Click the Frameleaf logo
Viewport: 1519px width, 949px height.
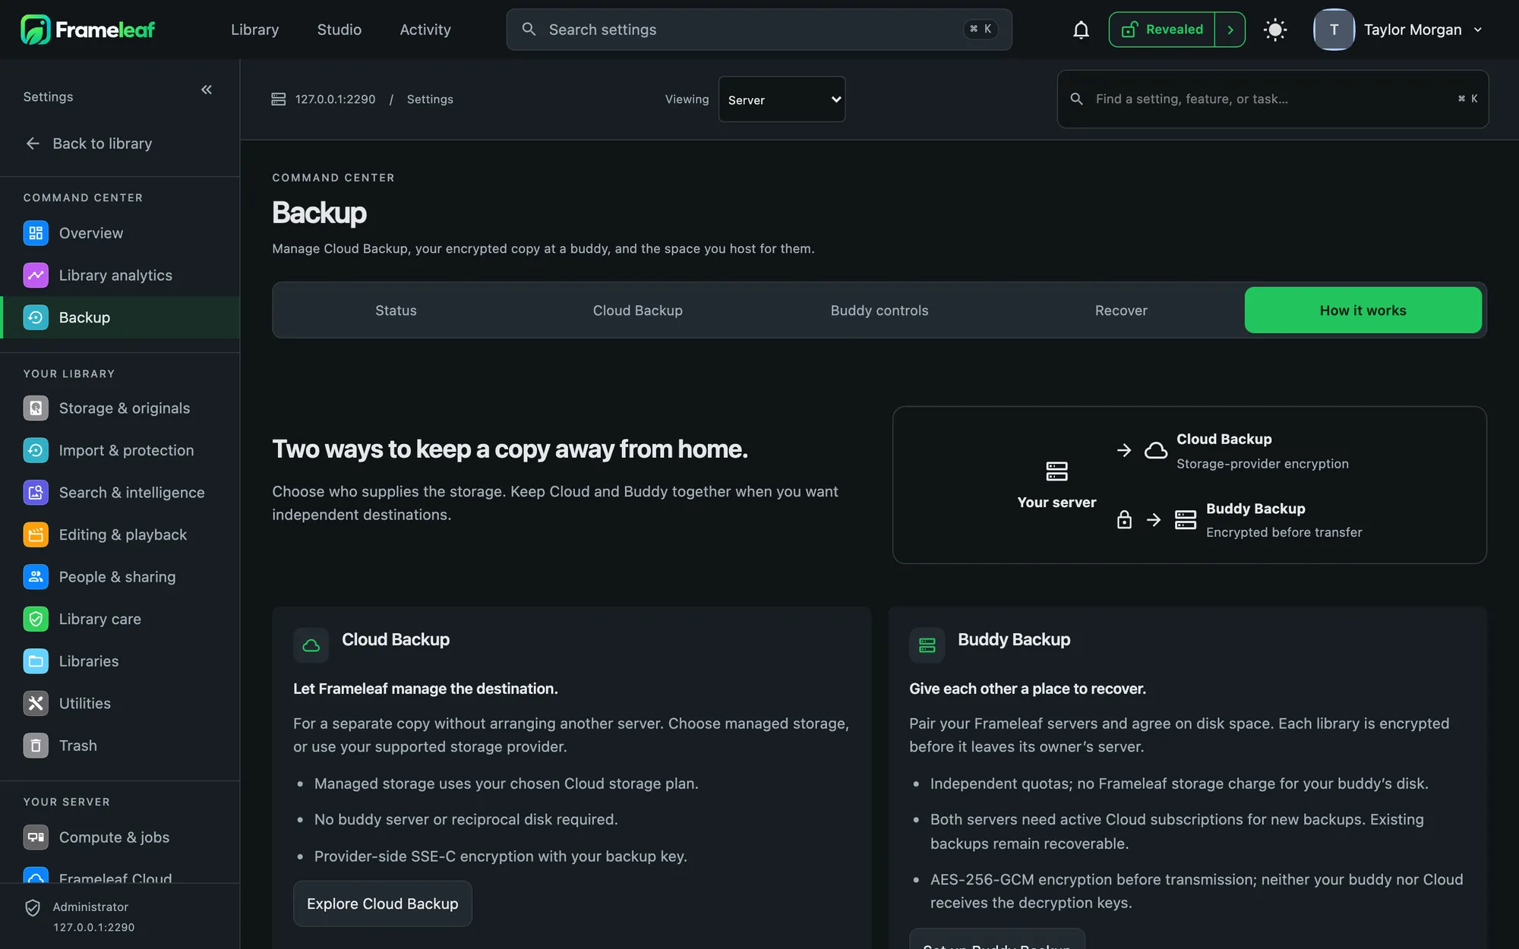click(87, 30)
